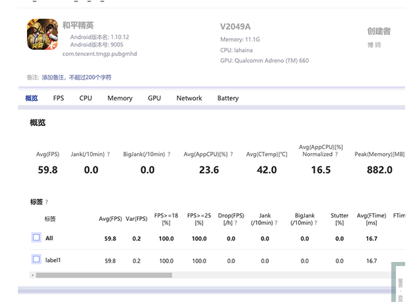Screen dimensions: 415x302
Task: Switch to the FPS tab
Action: pos(59,98)
